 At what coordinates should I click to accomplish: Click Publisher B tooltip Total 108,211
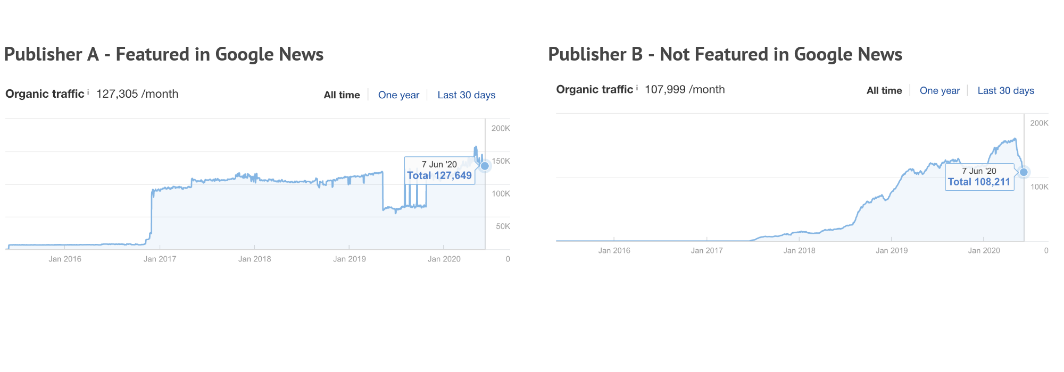pos(979,182)
